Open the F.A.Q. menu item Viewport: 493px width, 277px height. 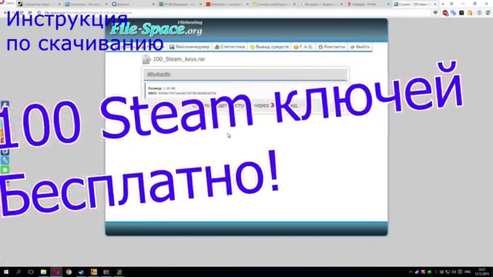(303, 47)
